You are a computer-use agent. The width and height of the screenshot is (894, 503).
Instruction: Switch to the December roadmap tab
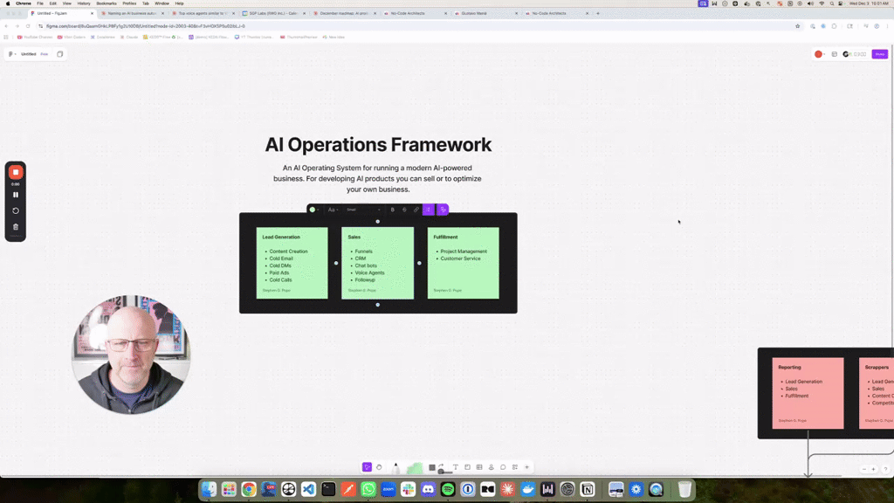pos(344,13)
